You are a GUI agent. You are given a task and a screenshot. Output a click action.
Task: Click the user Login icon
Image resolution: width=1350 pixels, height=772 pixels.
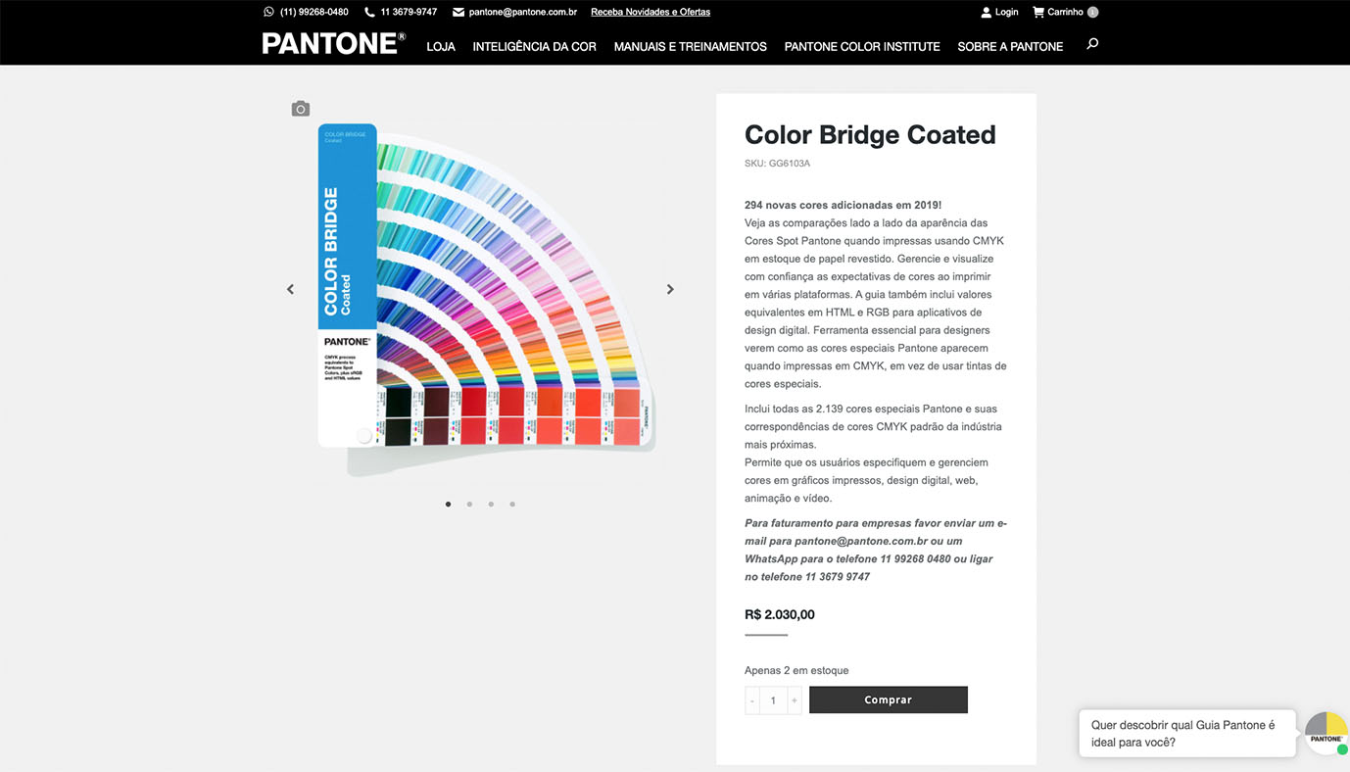(x=987, y=12)
